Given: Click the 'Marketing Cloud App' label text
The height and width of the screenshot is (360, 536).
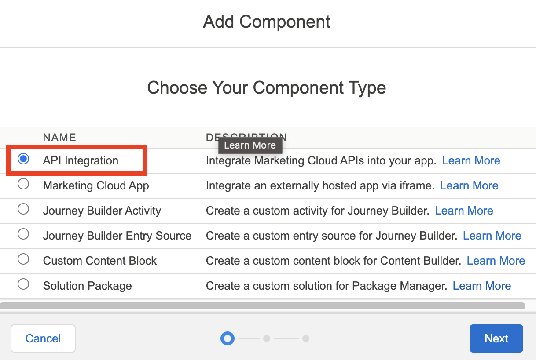Looking at the screenshot, I should point(96,185).
